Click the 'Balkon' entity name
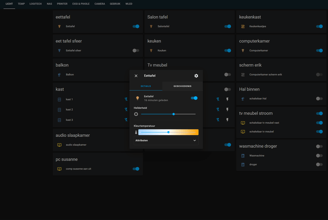328x220 pixels. pos(70,75)
